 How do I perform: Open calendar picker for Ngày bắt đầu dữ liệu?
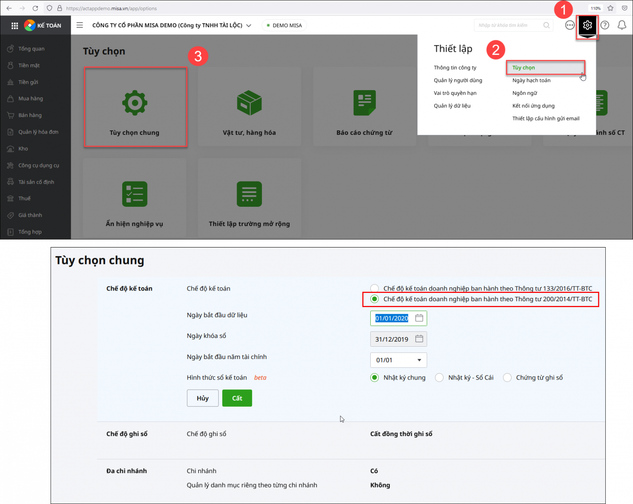point(419,318)
